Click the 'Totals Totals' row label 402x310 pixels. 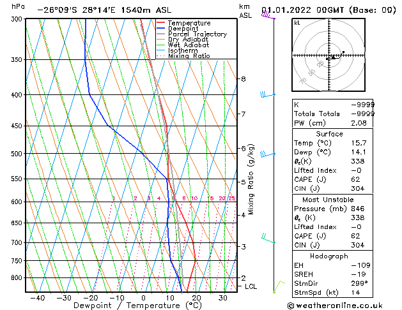click(x=317, y=114)
